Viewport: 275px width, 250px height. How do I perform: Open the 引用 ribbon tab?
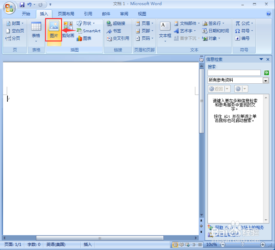point(88,14)
